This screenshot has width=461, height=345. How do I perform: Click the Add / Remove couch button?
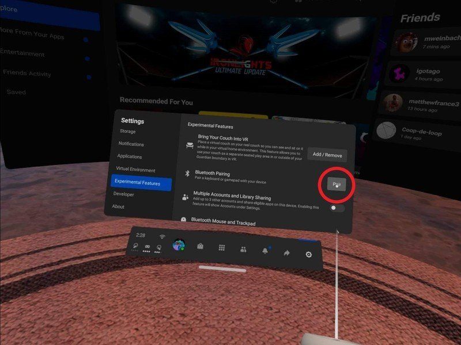330,155
